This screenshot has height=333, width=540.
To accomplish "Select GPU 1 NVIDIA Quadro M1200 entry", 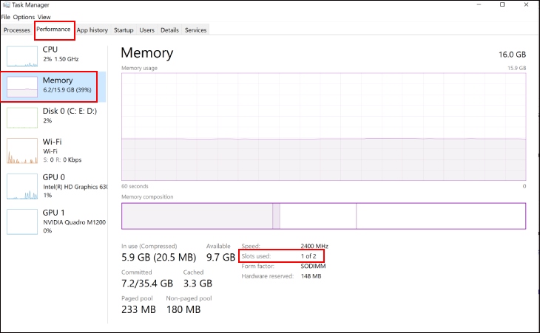I will (x=53, y=222).
